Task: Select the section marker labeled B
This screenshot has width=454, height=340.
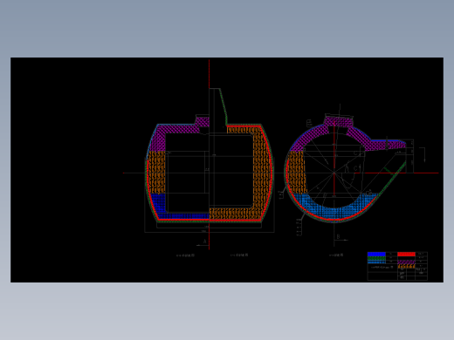Action: (338, 236)
